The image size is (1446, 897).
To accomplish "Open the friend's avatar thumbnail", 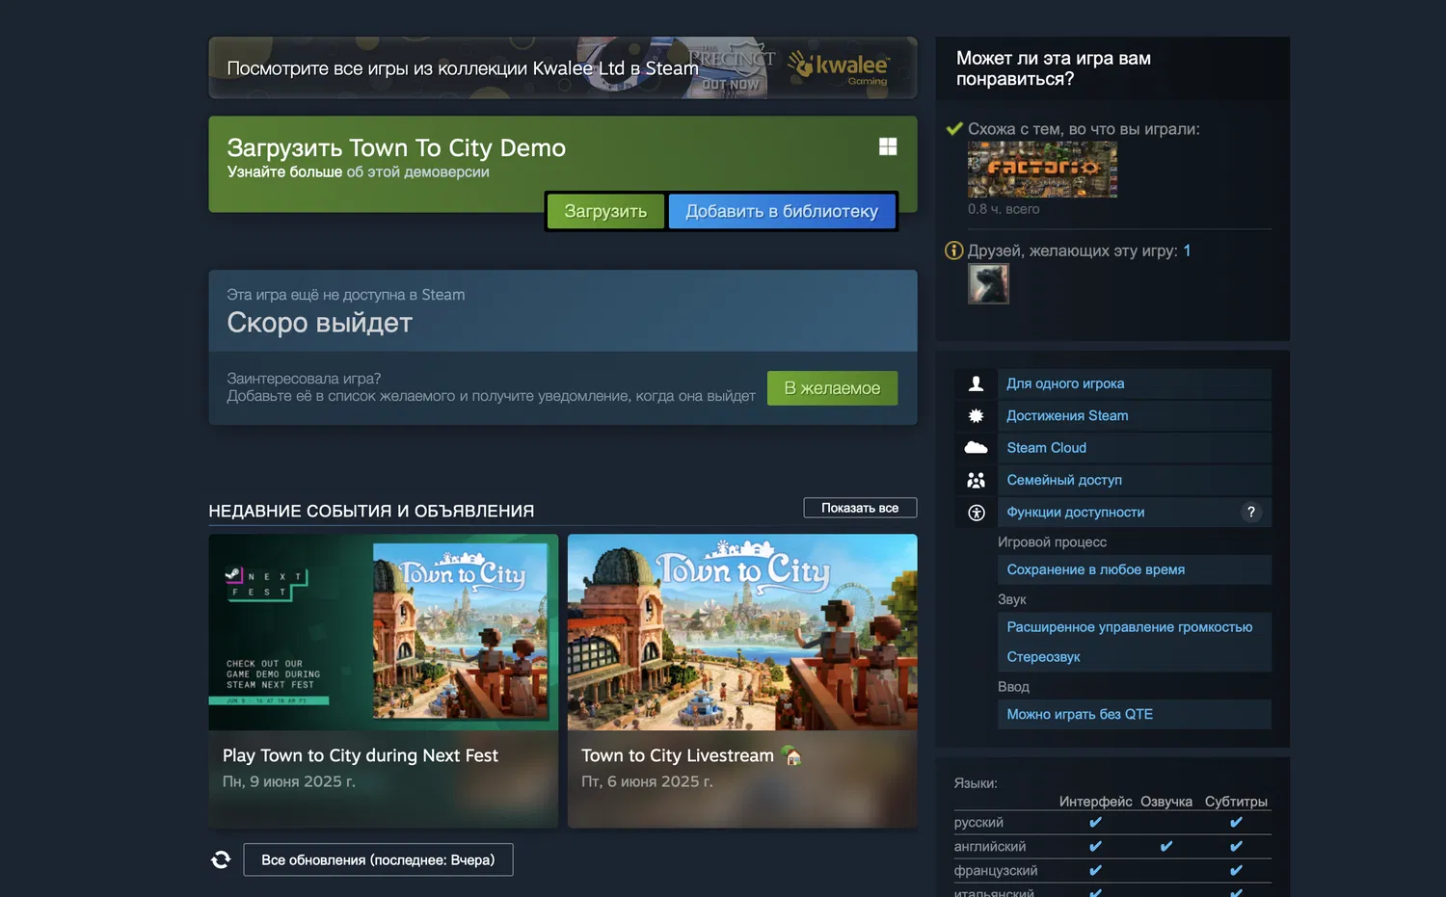I will click(988, 284).
